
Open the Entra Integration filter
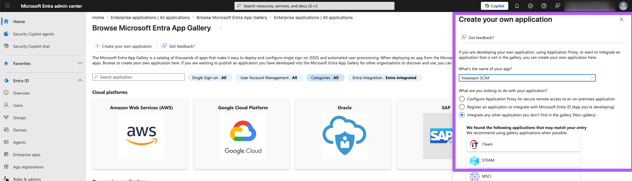click(385, 78)
